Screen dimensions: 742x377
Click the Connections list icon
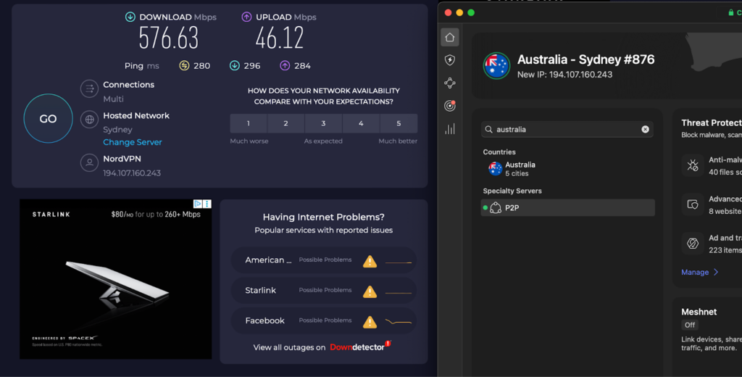tap(89, 88)
